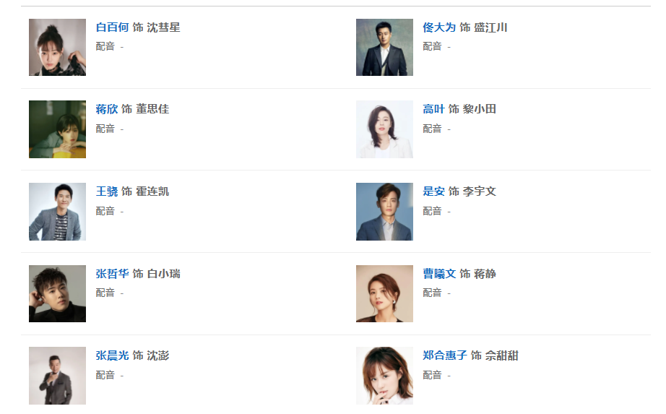The width and height of the screenshot is (666, 414).
Task: Click actor photo next to 张哲华
Action: (57, 293)
